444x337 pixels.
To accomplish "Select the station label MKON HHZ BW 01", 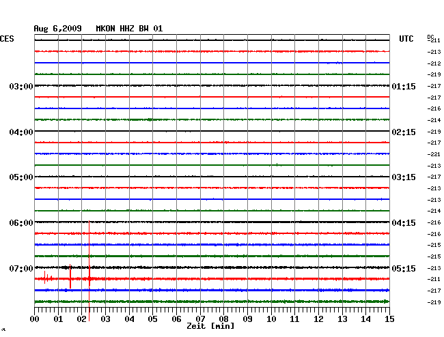I will pyautogui.click(x=129, y=29).
